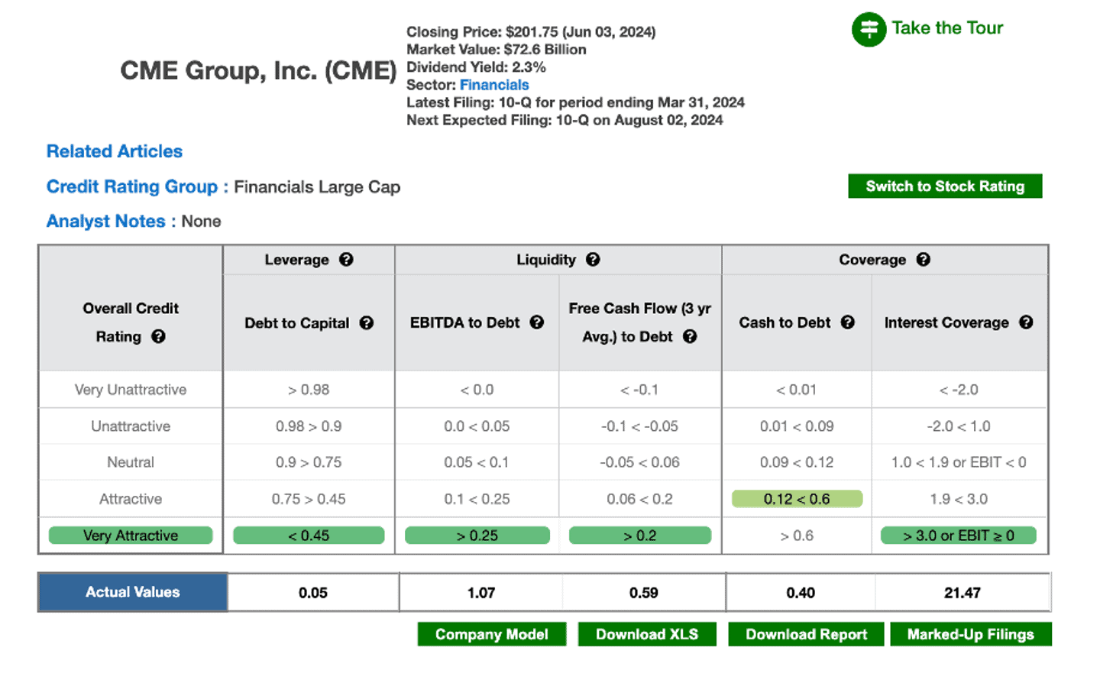The height and width of the screenshot is (683, 1100).
Task: Click the '1.0 < 1.9 or EBIT < 0' cell
Action: pos(959,462)
